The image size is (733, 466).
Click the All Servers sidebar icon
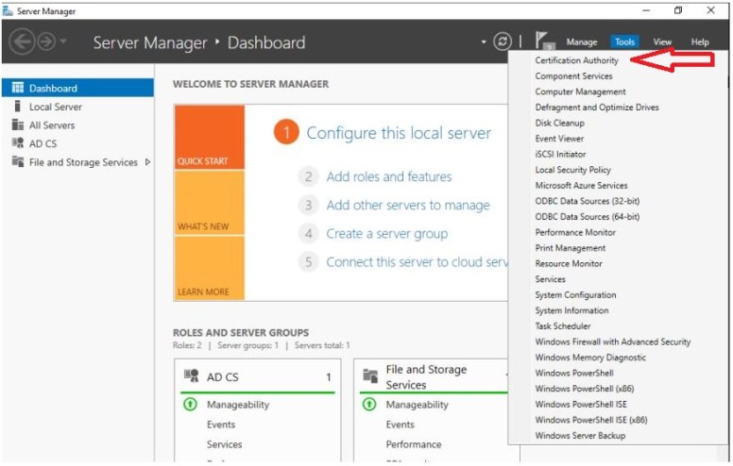tap(17, 125)
